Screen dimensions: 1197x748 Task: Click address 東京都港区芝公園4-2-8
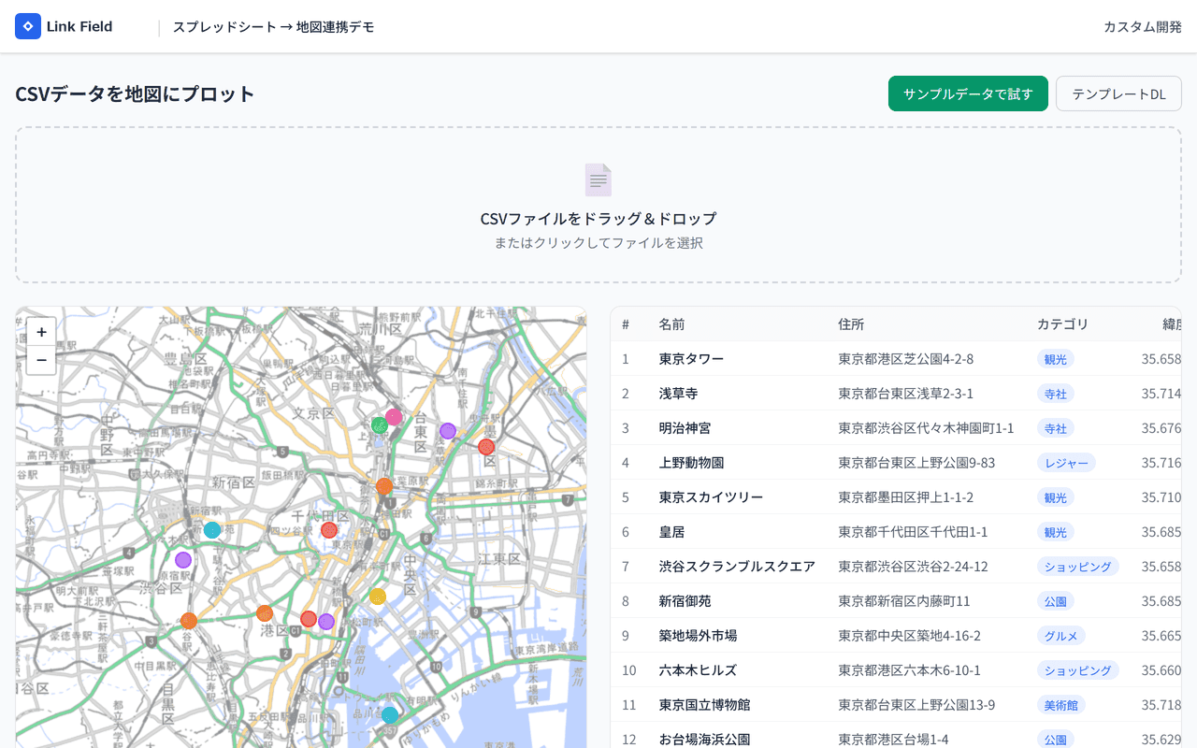tap(906, 359)
